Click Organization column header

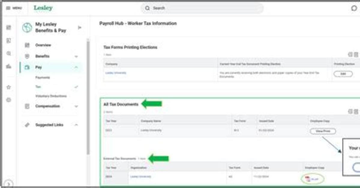click(x=139, y=168)
